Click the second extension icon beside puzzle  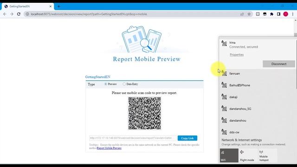[x=265, y=14]
